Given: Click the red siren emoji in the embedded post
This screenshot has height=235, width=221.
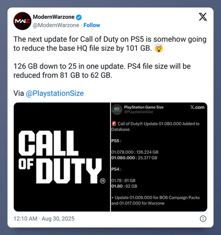Looking at the screenshot, I should (x=114, y=124).
